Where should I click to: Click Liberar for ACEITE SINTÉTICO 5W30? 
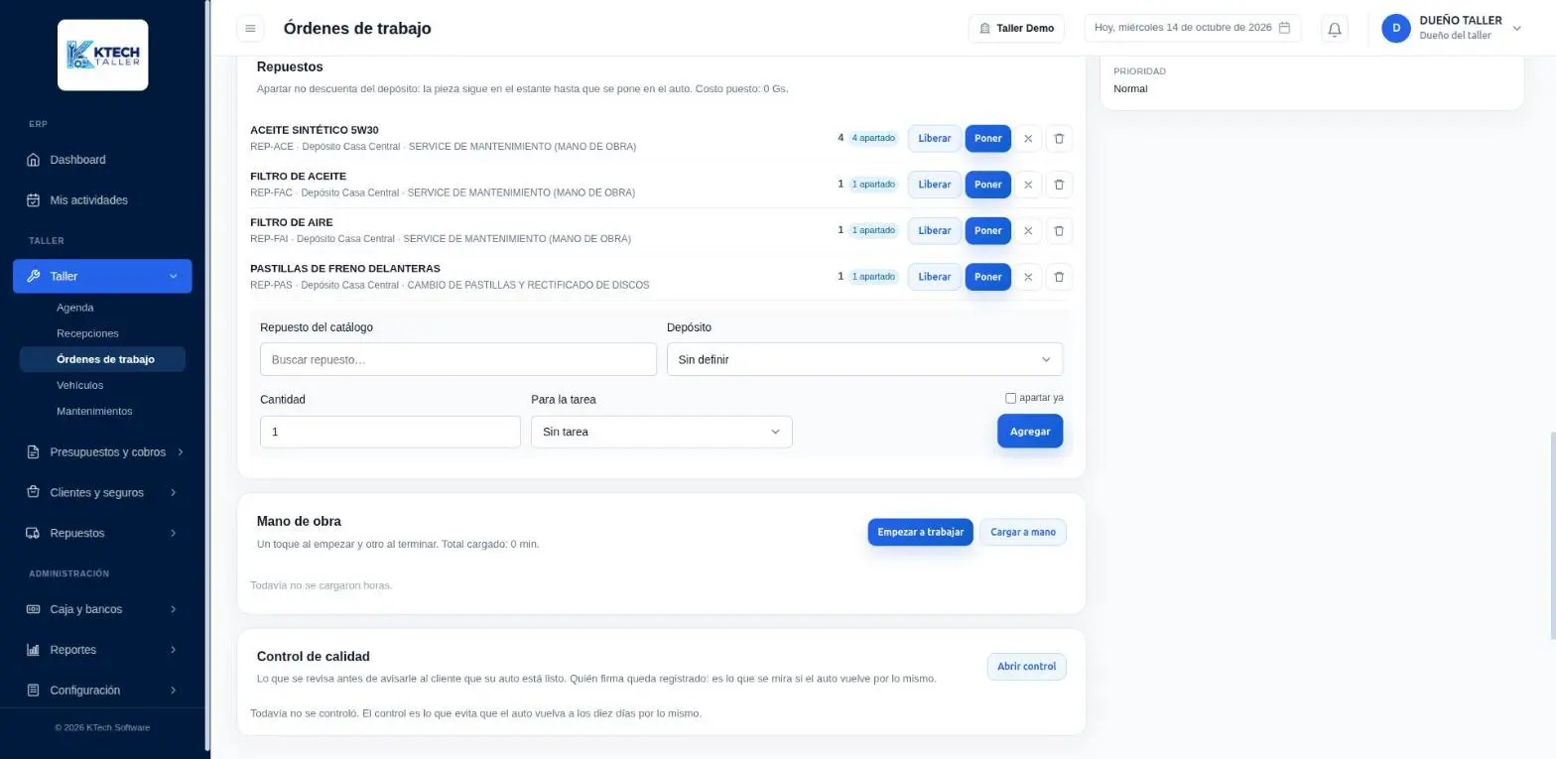tap(935, 139)
